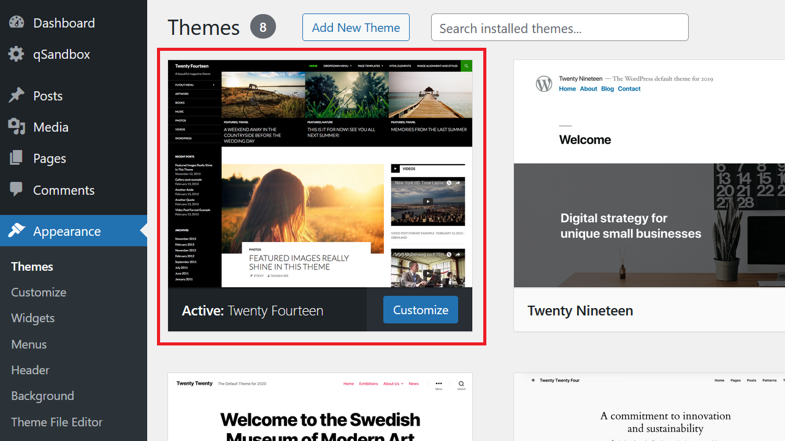Open the Menus submenu
Image resolution: width=785 pixels, height=441 pixels.
(x=29, y=344)
